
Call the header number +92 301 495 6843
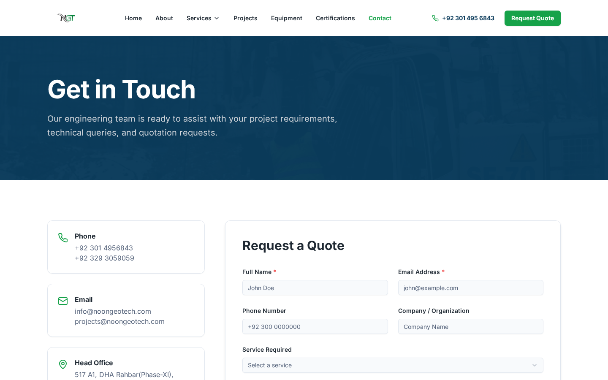click(x=468, y=18)
